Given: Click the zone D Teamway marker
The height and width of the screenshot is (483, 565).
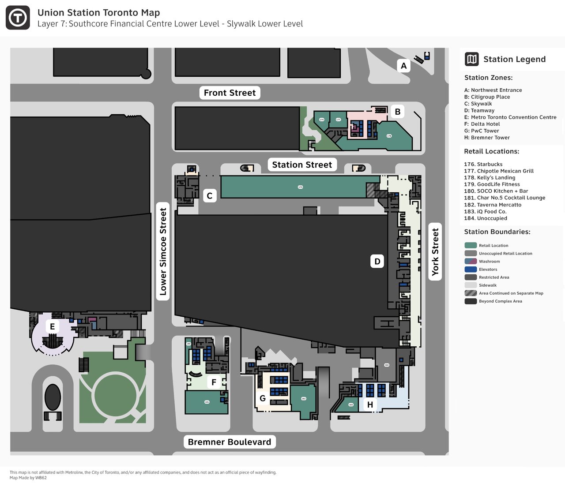Looking at the screenshot, I should tap(377, 261).
